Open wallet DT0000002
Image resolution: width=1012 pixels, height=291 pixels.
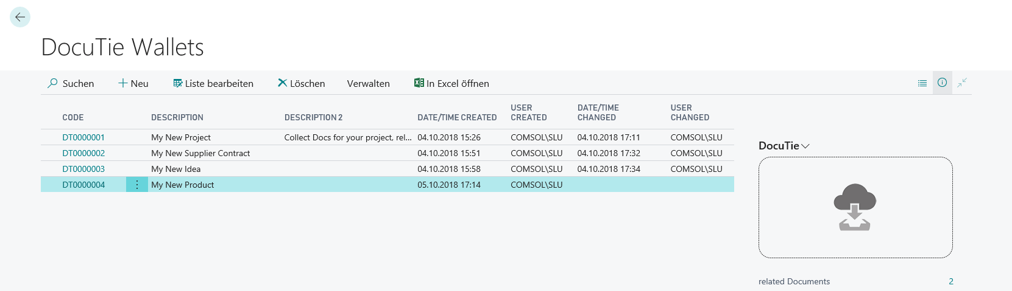click(x=83, y=153)
